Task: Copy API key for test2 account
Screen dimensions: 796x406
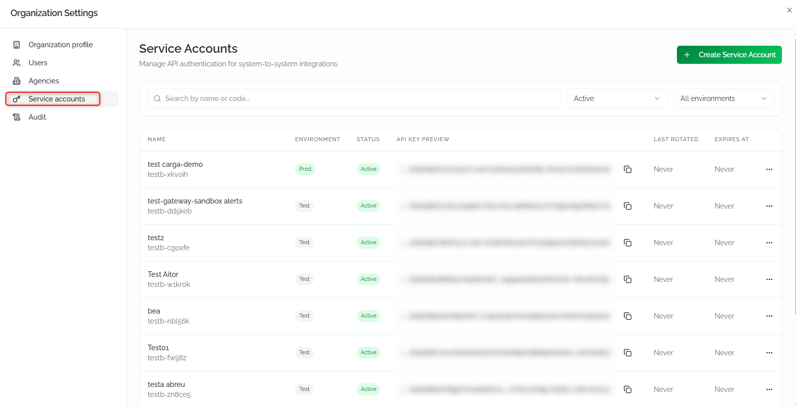Action: pos(628,243)
